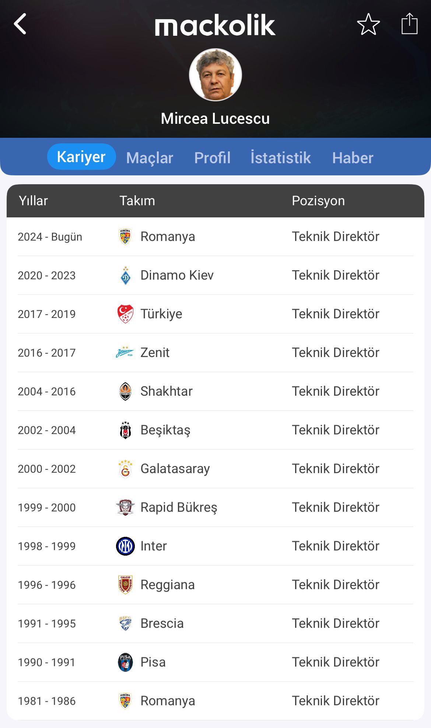Open the Brescia team link
The image size is (431, 728).
click(162, 623)
